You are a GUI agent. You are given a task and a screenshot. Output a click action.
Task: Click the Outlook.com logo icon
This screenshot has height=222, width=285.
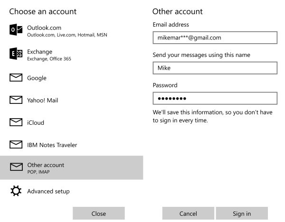pyautogui.click(x=16, y=30)
